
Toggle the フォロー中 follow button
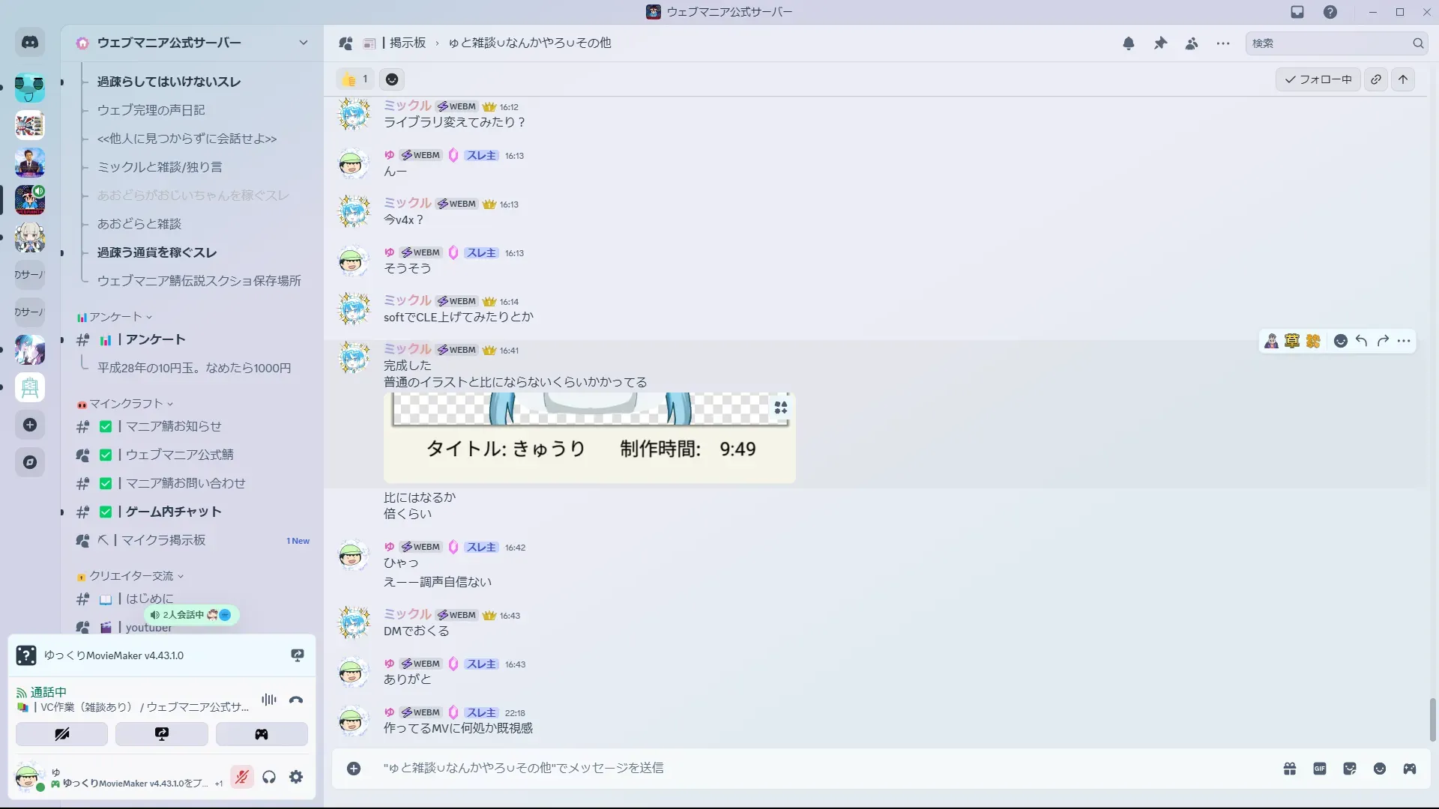(x=1318, y=79)
